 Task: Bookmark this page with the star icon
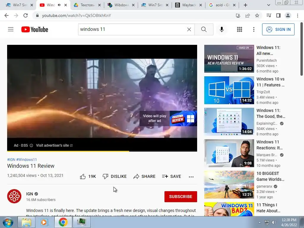click(257, 15)
